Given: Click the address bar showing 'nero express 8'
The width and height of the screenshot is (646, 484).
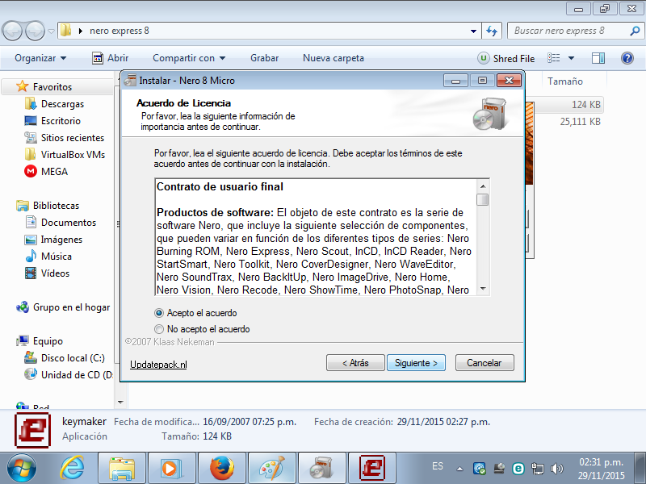Looking at the screenshot, I should click(269, 31).
